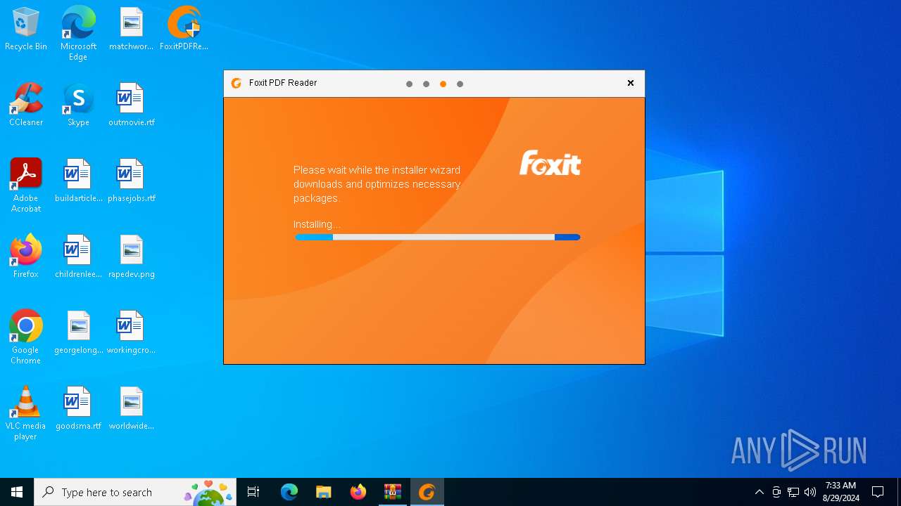This screenshot has height=506, width=901.
Task: Open Skype desktop shortcut
Action: pos(78,105)
